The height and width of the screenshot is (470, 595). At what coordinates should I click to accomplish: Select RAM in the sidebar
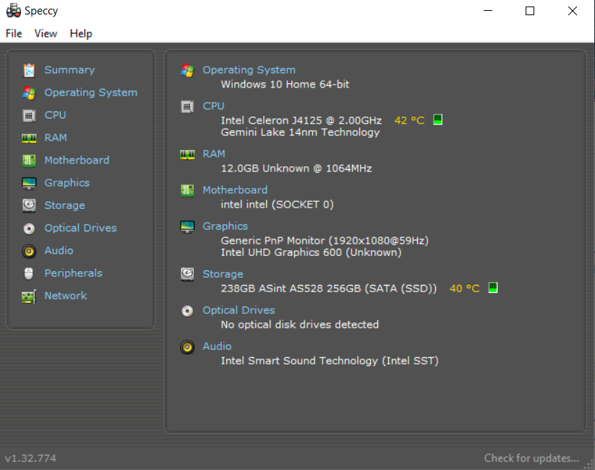(56, 138)
